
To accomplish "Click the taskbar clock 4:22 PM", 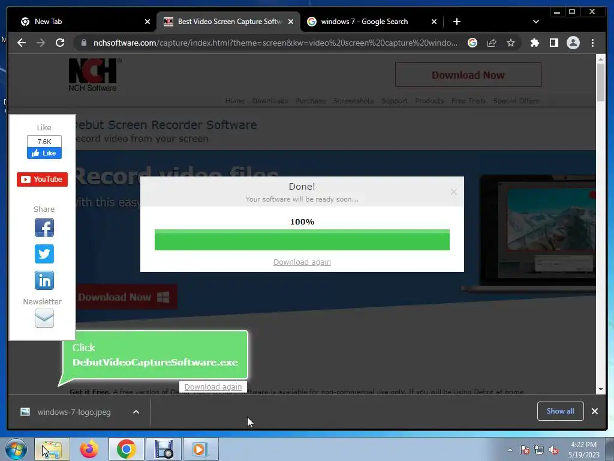I will click(584, 450).
